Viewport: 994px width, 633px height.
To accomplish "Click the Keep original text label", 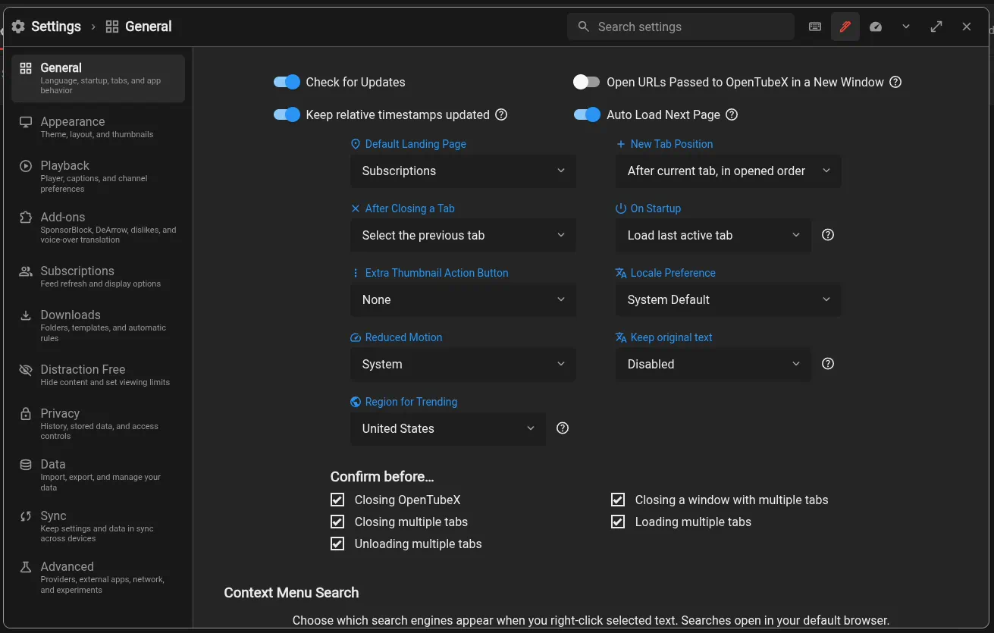I will click(x=672, y=337).
